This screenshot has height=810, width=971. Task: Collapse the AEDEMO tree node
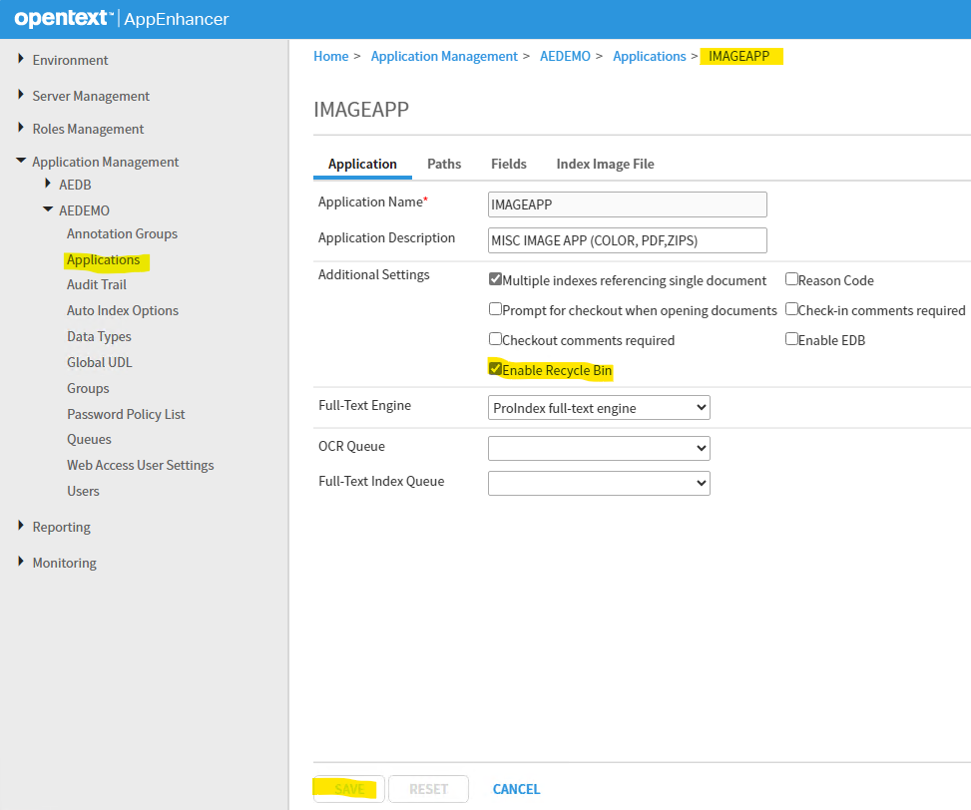(48, 210)
